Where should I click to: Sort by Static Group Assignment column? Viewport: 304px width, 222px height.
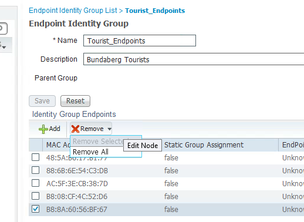click(204, 145)
